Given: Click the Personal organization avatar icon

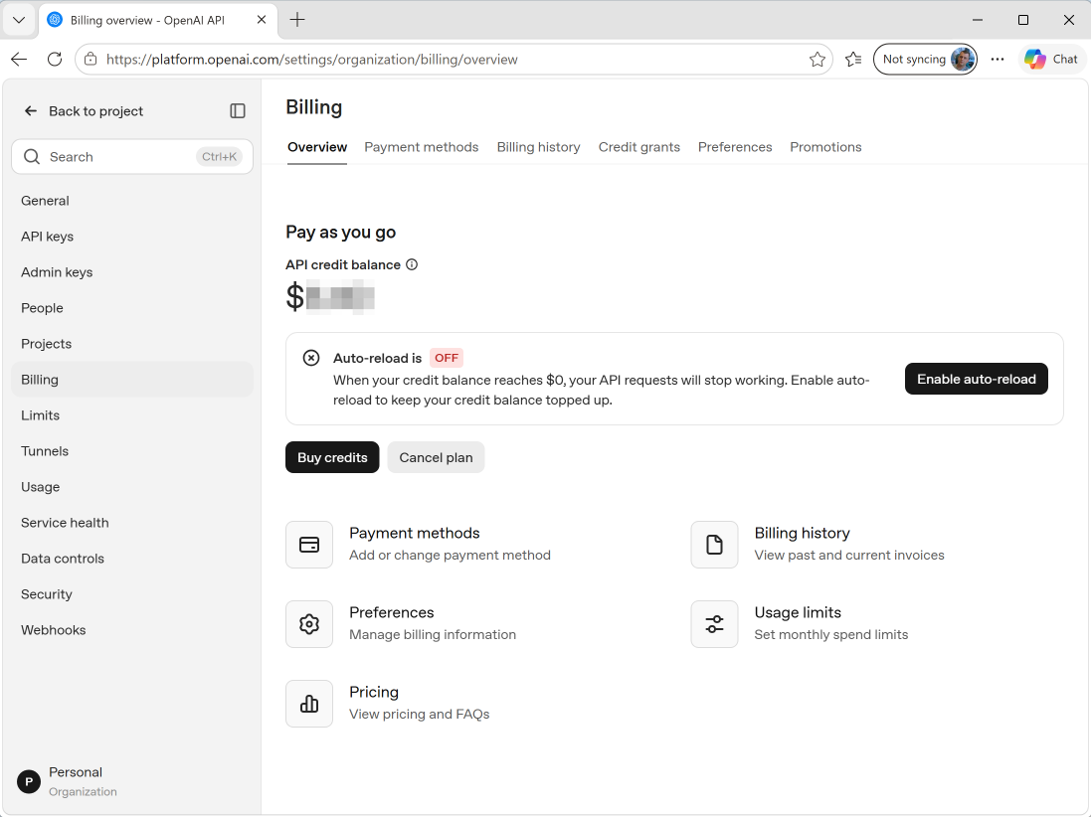Looking at the screenshot, I should coord(29,781).
